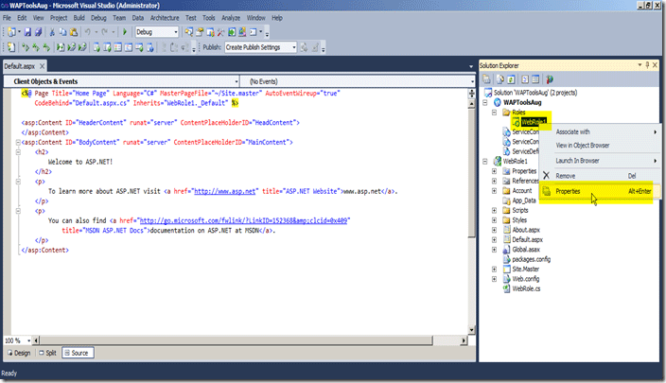Click the globe icon in Solution Explorer toolbar
This screenshot has width=666, height=383.
click(x=550, y=79)
